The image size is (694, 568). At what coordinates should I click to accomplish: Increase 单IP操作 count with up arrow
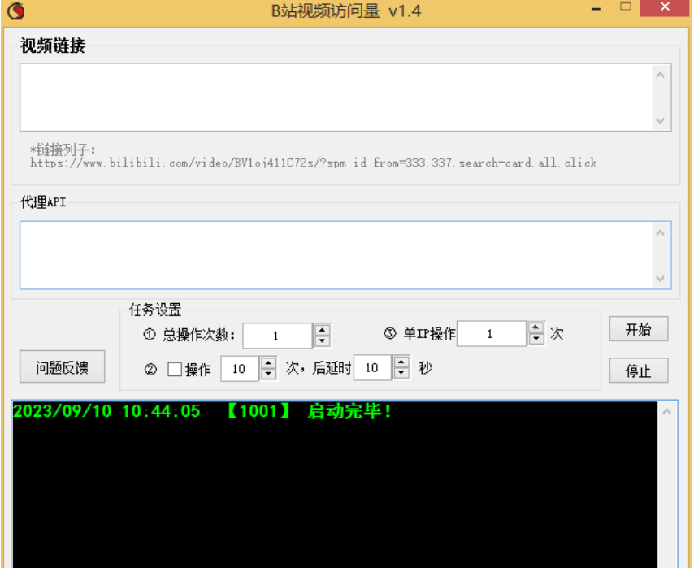point(536,328)
